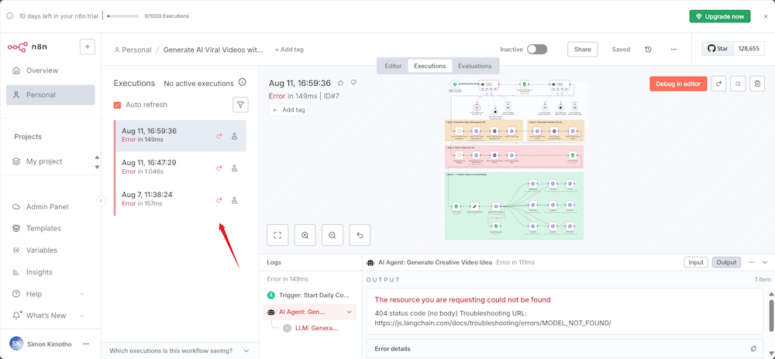This screenshot has height=359, width=775.
Task: Click flask icon for Aug 11, 16:47:29 execution
Action: pos(235,168)
